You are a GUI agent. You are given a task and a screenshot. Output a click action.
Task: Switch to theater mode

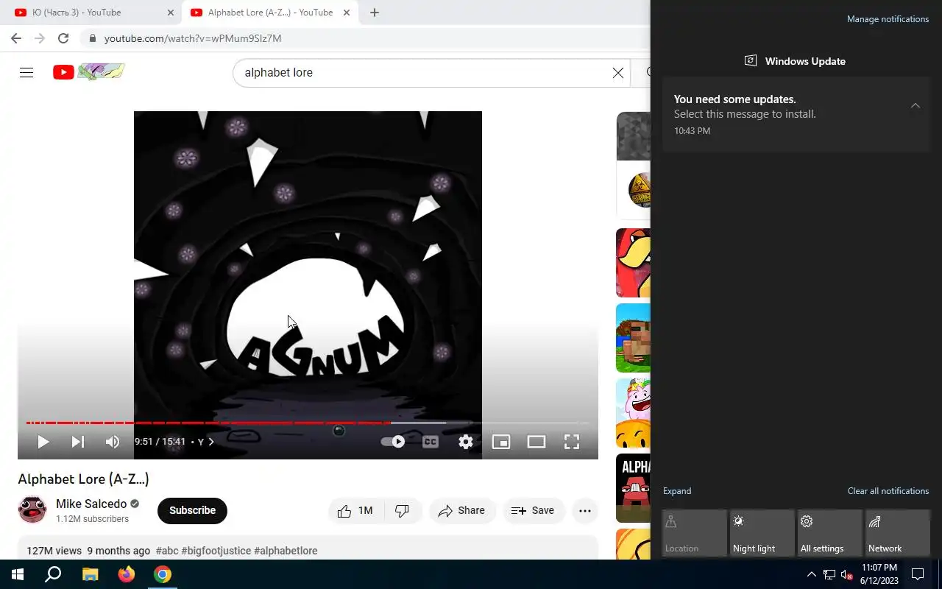point(536,442)
